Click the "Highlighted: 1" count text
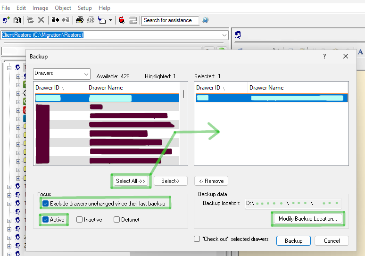Viewport: 365px width, 256px height. tap(160, 76)
